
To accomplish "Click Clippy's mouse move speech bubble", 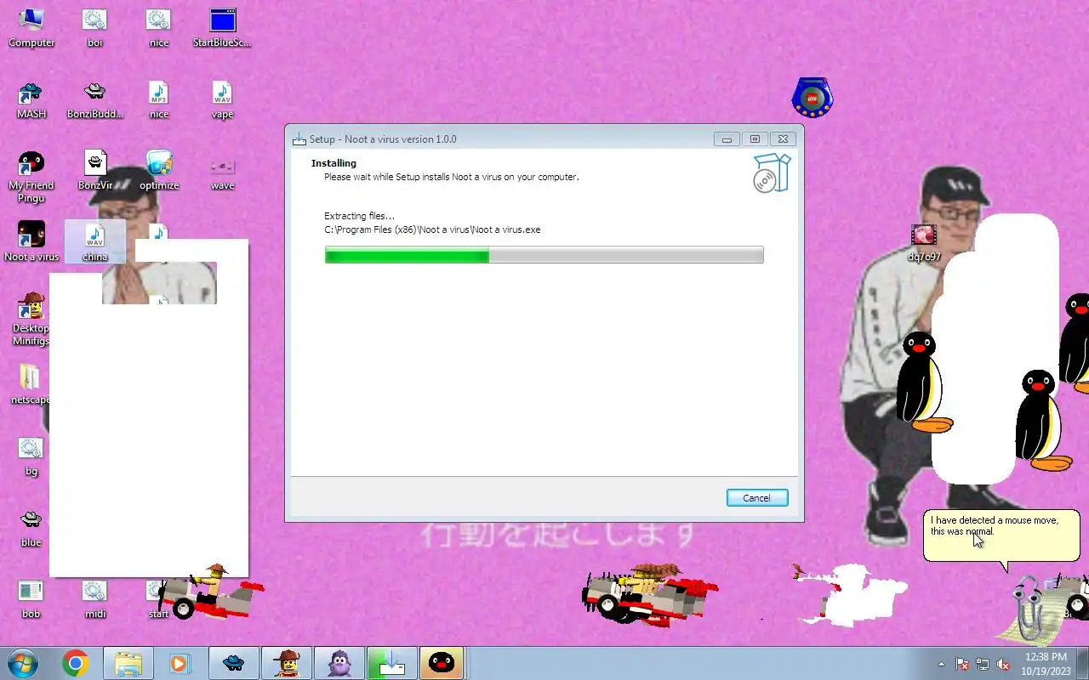I will pyautogui.click(x=1001, y=535).
